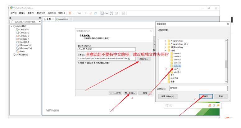The width and height of the screenshot is (241, 128).
Task: Open the 查看(V) menu
Action: (x=31, y=13)
